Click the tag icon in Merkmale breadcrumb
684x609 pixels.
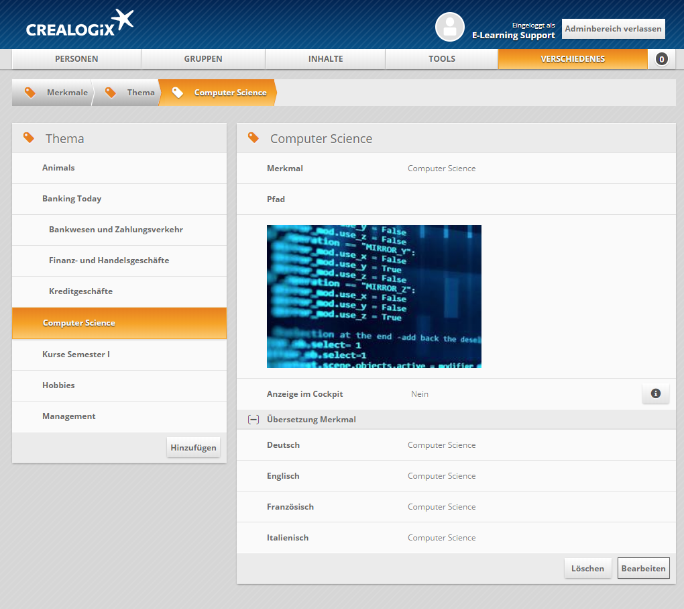[30, 93]
